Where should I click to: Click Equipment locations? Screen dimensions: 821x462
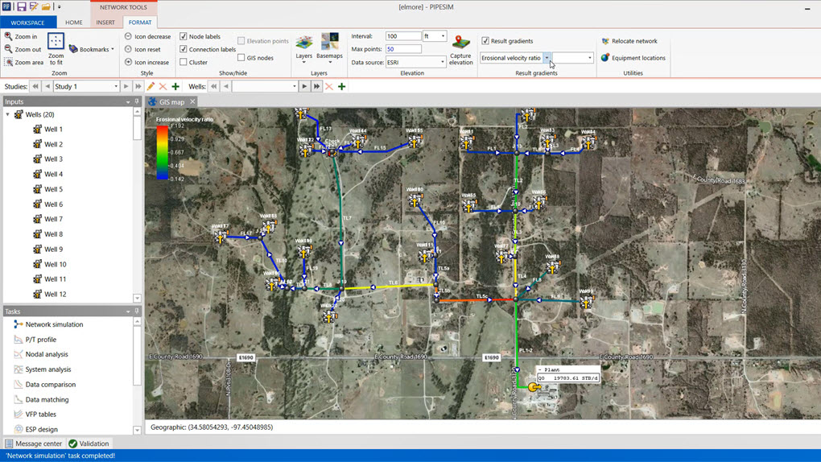click(633, 58)
